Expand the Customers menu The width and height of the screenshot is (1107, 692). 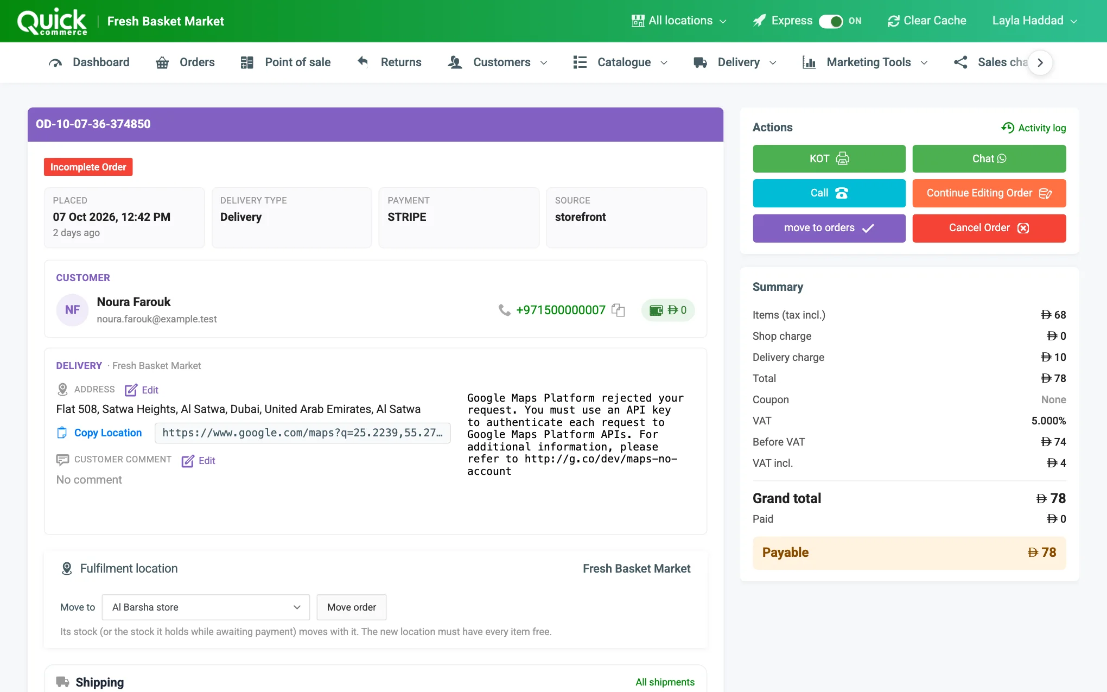(x=498, y=62)
